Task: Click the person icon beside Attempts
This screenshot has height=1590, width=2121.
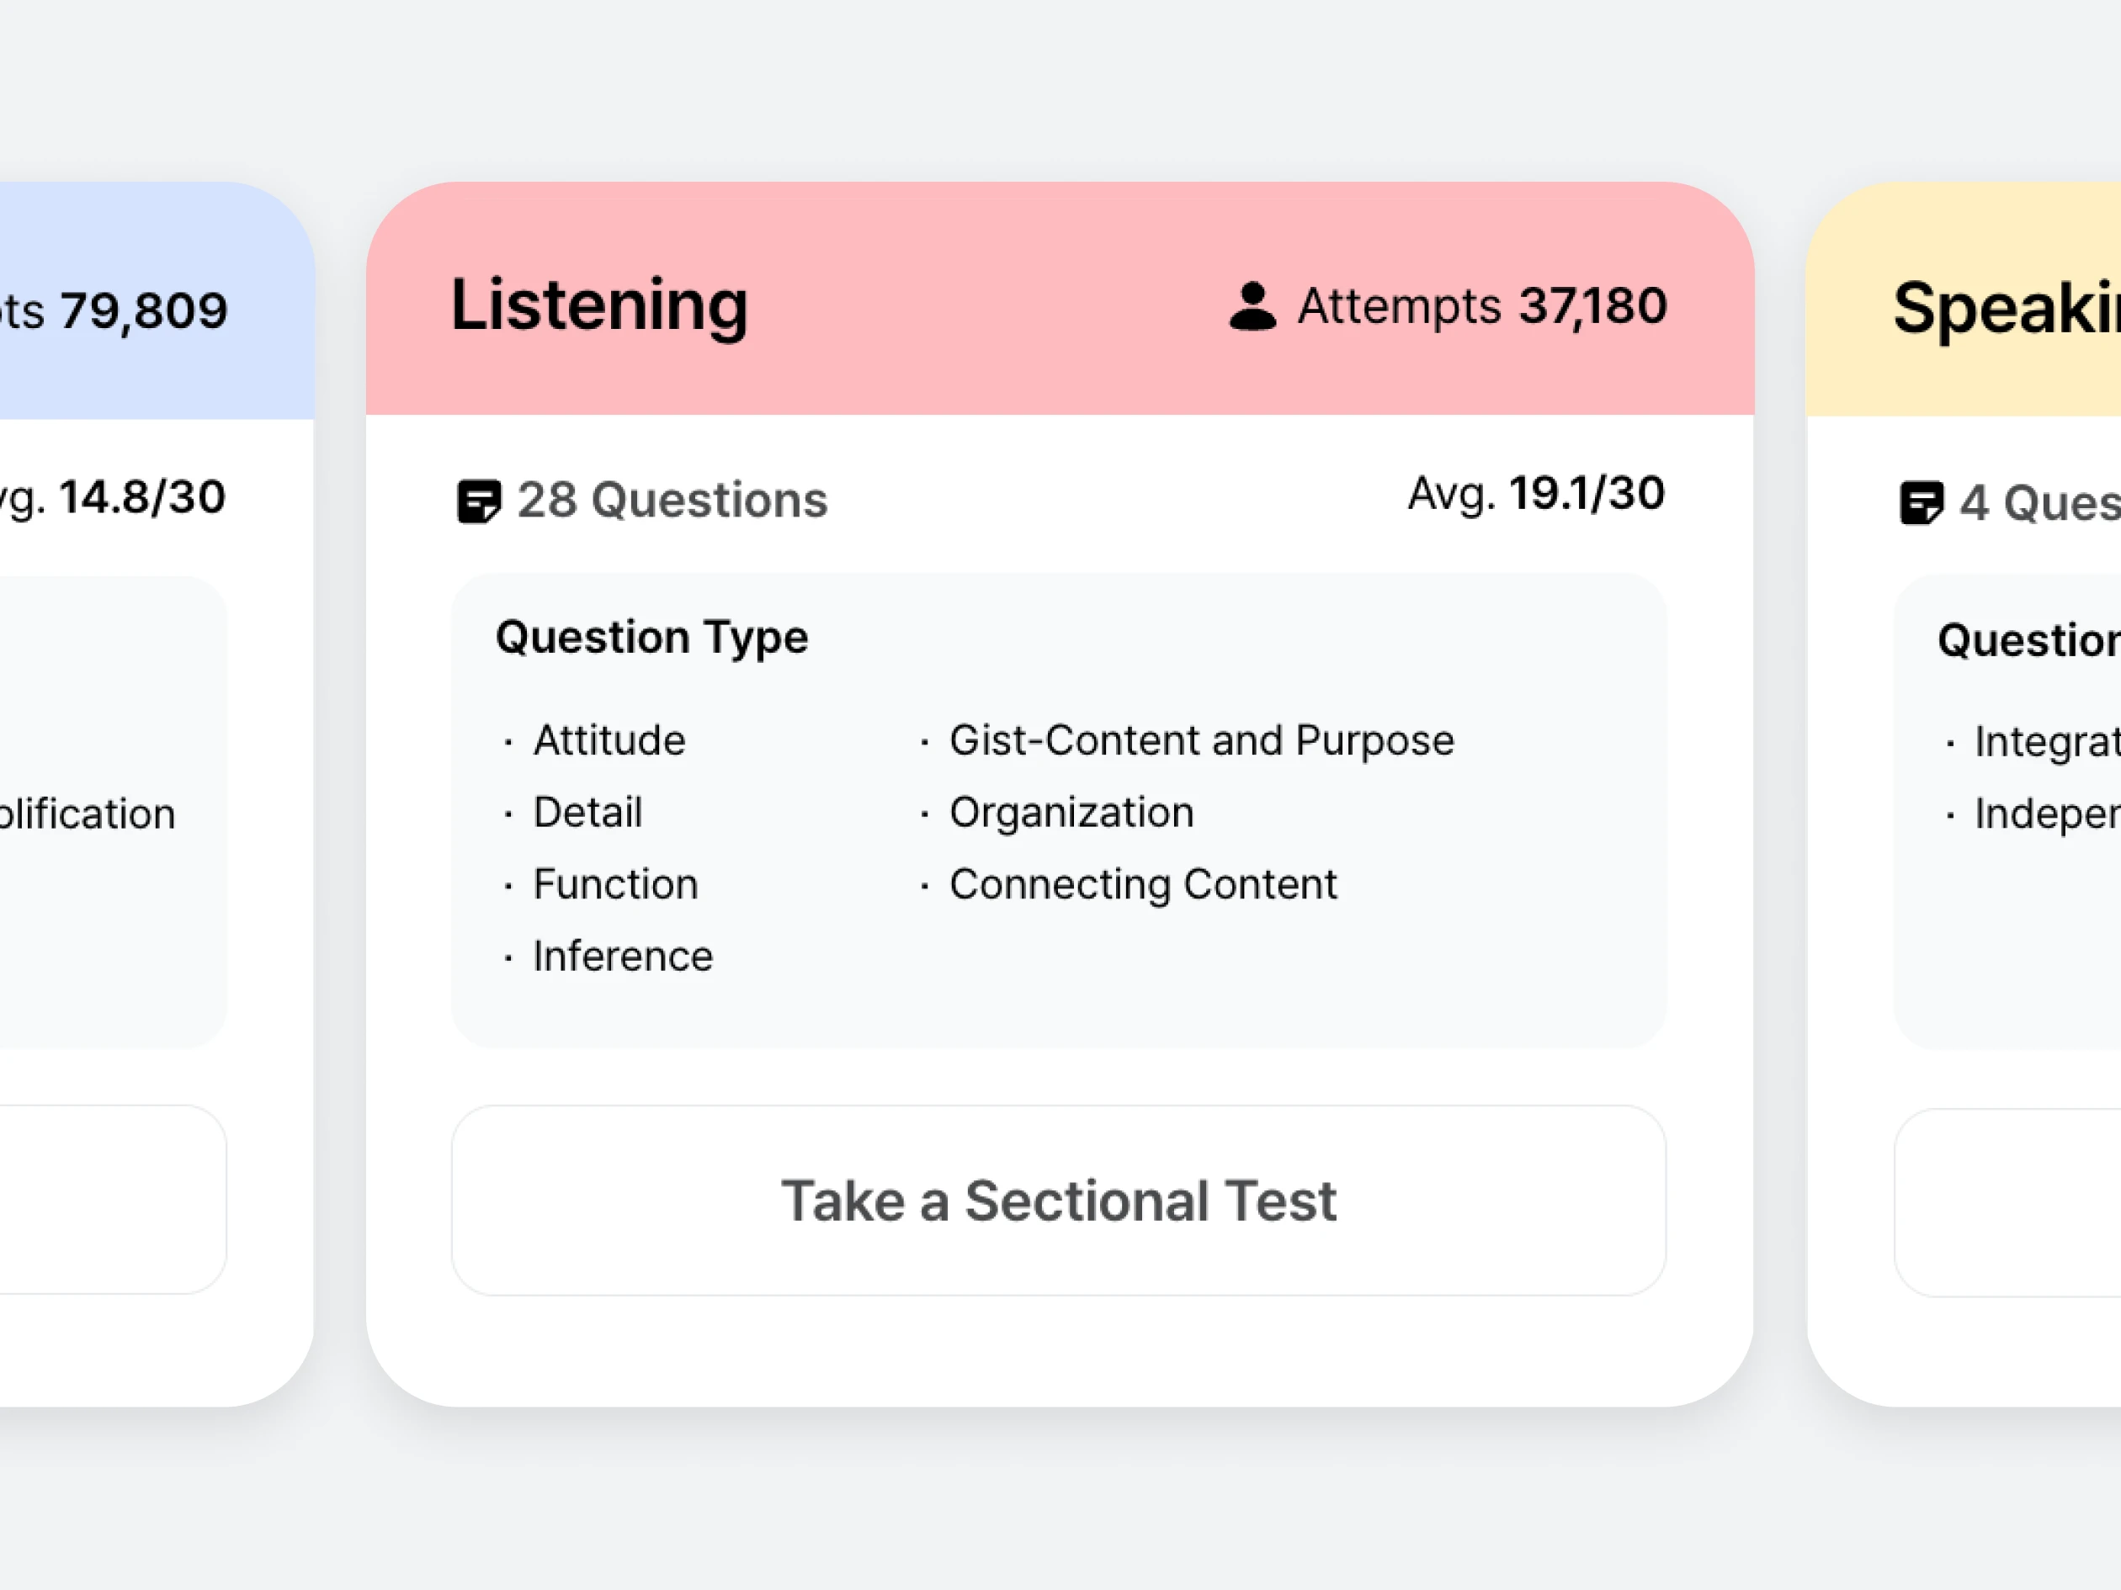Action: point(1252,307)
